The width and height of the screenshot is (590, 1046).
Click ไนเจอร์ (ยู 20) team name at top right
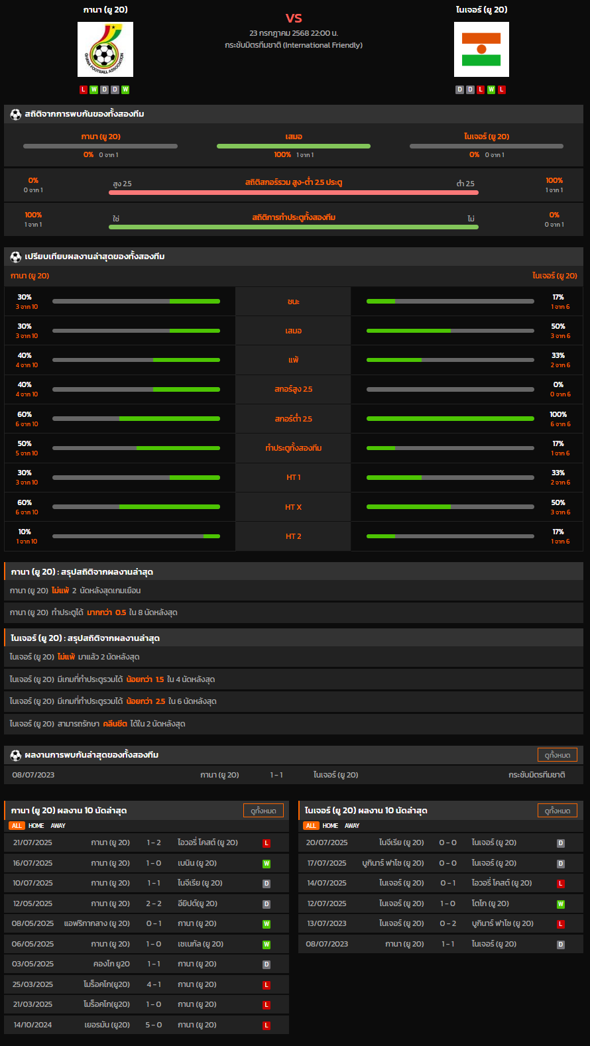[482, 10]
